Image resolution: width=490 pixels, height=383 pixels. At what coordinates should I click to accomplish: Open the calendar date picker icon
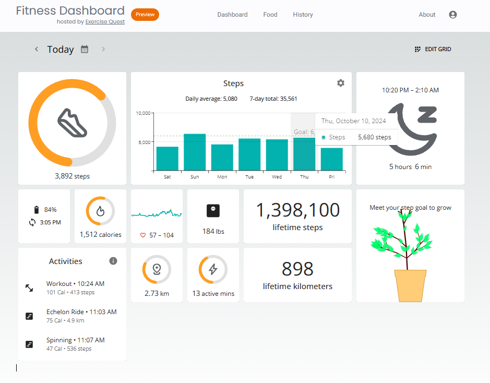[x=85, y=49]
